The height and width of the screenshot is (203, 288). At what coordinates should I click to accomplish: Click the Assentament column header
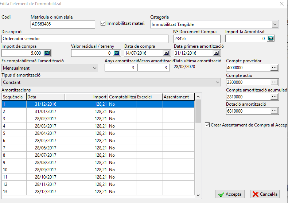click(179, 97)
